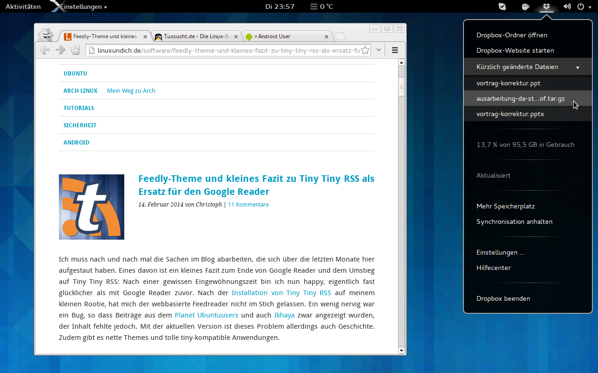Screen dimensions: 598x373
Task: Bookmark the page with the star icon
Action: (x=365, y=50)
